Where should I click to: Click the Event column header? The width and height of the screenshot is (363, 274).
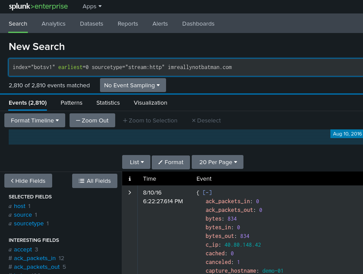[204, 178]
